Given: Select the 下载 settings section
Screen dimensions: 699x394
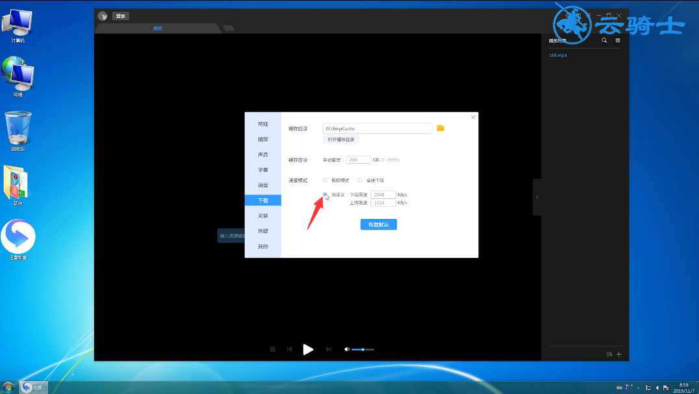Looking at the screenshot, I should [263, 200].
